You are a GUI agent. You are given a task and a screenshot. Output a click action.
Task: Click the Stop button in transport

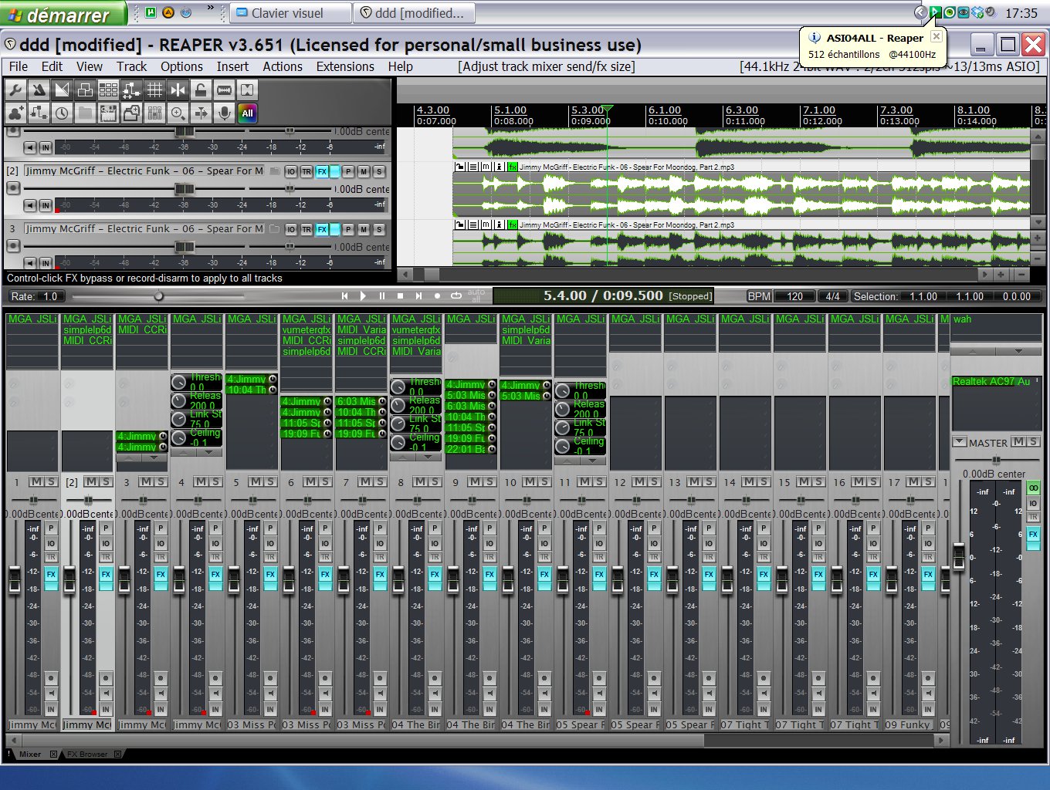(400, 295)
